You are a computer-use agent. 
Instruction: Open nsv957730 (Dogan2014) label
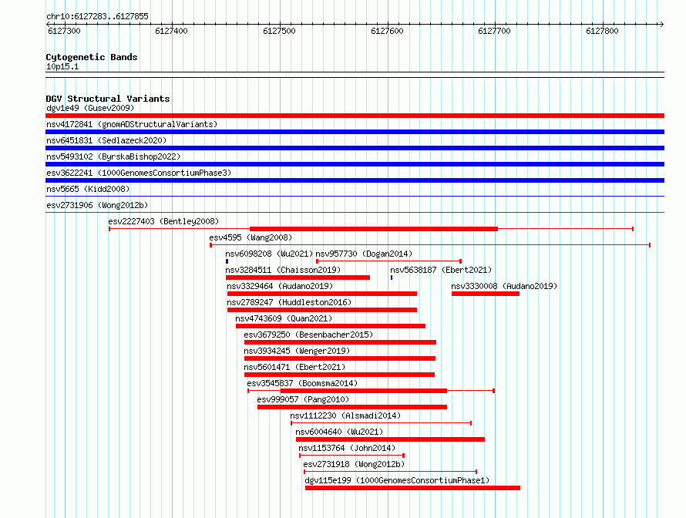coord(364,254)
